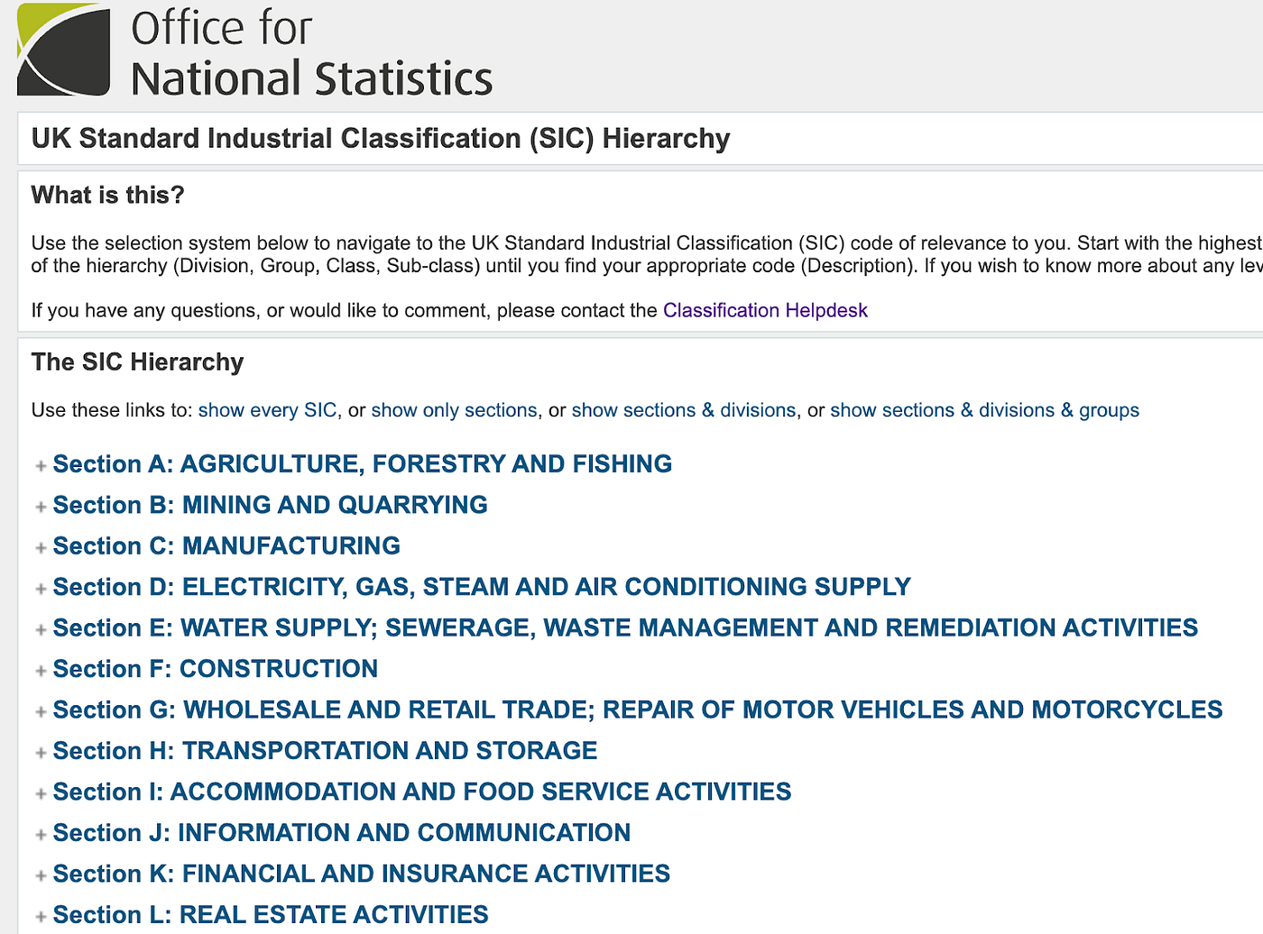Viewport: 1263px width, 934px height.
Task: Open Section L: Real Estate Activities
Action: point(271,914)
